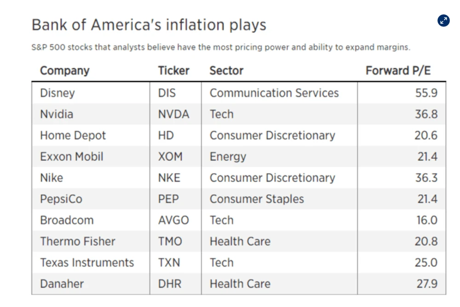Click the Consumer Staples sector cell
460x307 pixels.
coord(257,199)
